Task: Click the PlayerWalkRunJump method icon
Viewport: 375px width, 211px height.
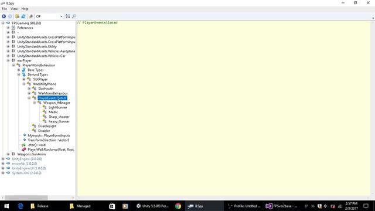Action: click(x=23, y=149)
